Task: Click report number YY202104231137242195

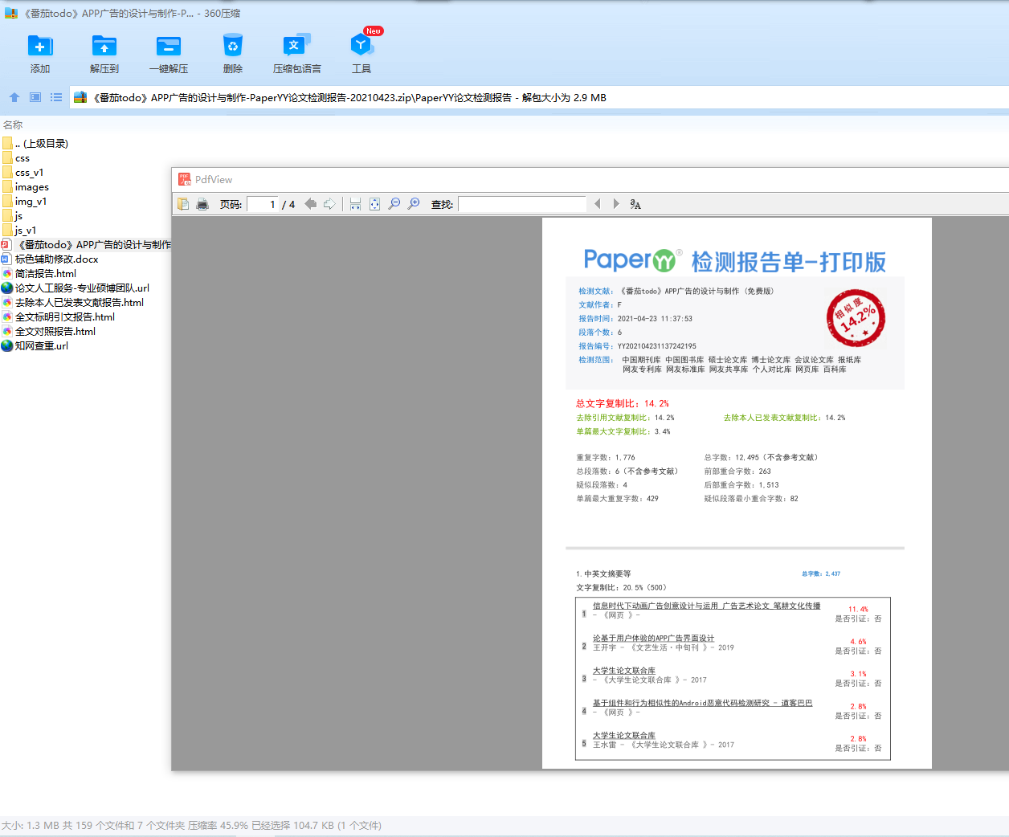Action: (656, 346)
